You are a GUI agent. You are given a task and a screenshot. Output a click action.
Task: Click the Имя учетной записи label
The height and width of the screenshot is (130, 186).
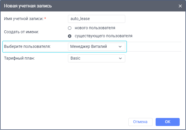(x=24, y=19)
